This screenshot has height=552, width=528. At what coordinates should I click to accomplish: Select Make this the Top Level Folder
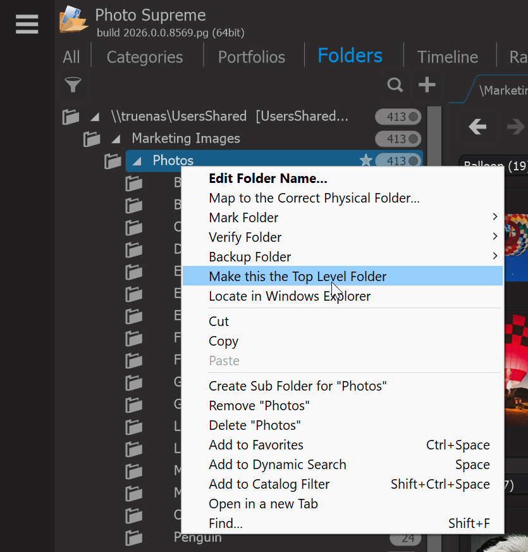coord(343,277)
